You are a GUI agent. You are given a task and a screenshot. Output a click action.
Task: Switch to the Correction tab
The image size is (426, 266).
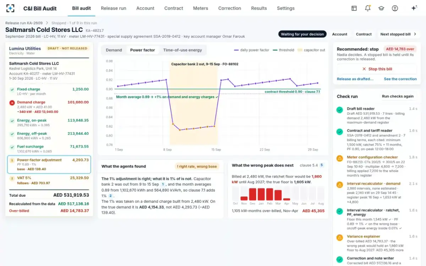tap(230, 8)
